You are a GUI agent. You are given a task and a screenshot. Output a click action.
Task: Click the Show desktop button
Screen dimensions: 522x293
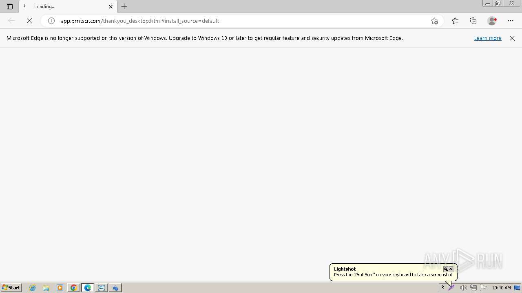pyautogui.click(x=517, y=288)
